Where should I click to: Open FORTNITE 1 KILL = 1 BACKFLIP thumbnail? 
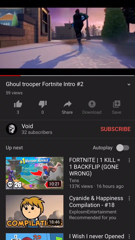click(34, 173)
